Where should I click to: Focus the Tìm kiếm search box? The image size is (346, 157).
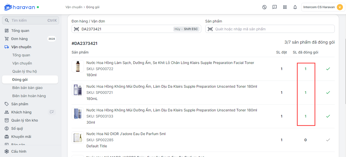coord(30,20)
